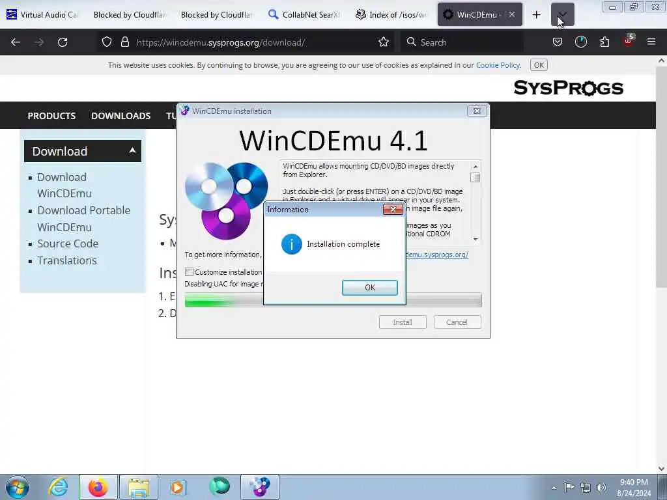
Task: Open Download WinCDEmu sidebar link
Action: coord(64,185)
